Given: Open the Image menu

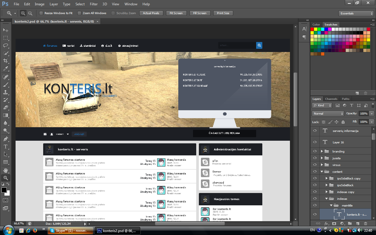Looking at the screenshot, I should (x=40, y=4).
